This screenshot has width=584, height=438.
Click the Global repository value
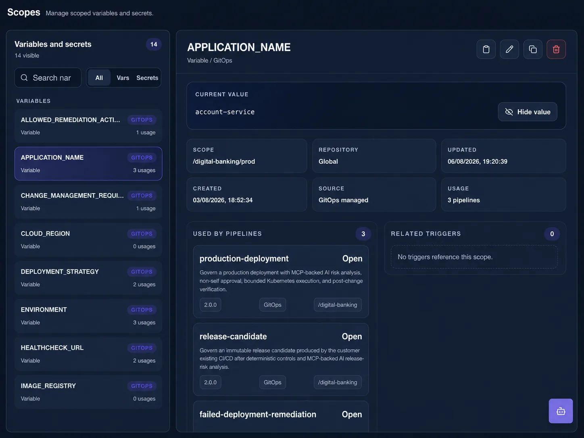[x=328, y=161]
